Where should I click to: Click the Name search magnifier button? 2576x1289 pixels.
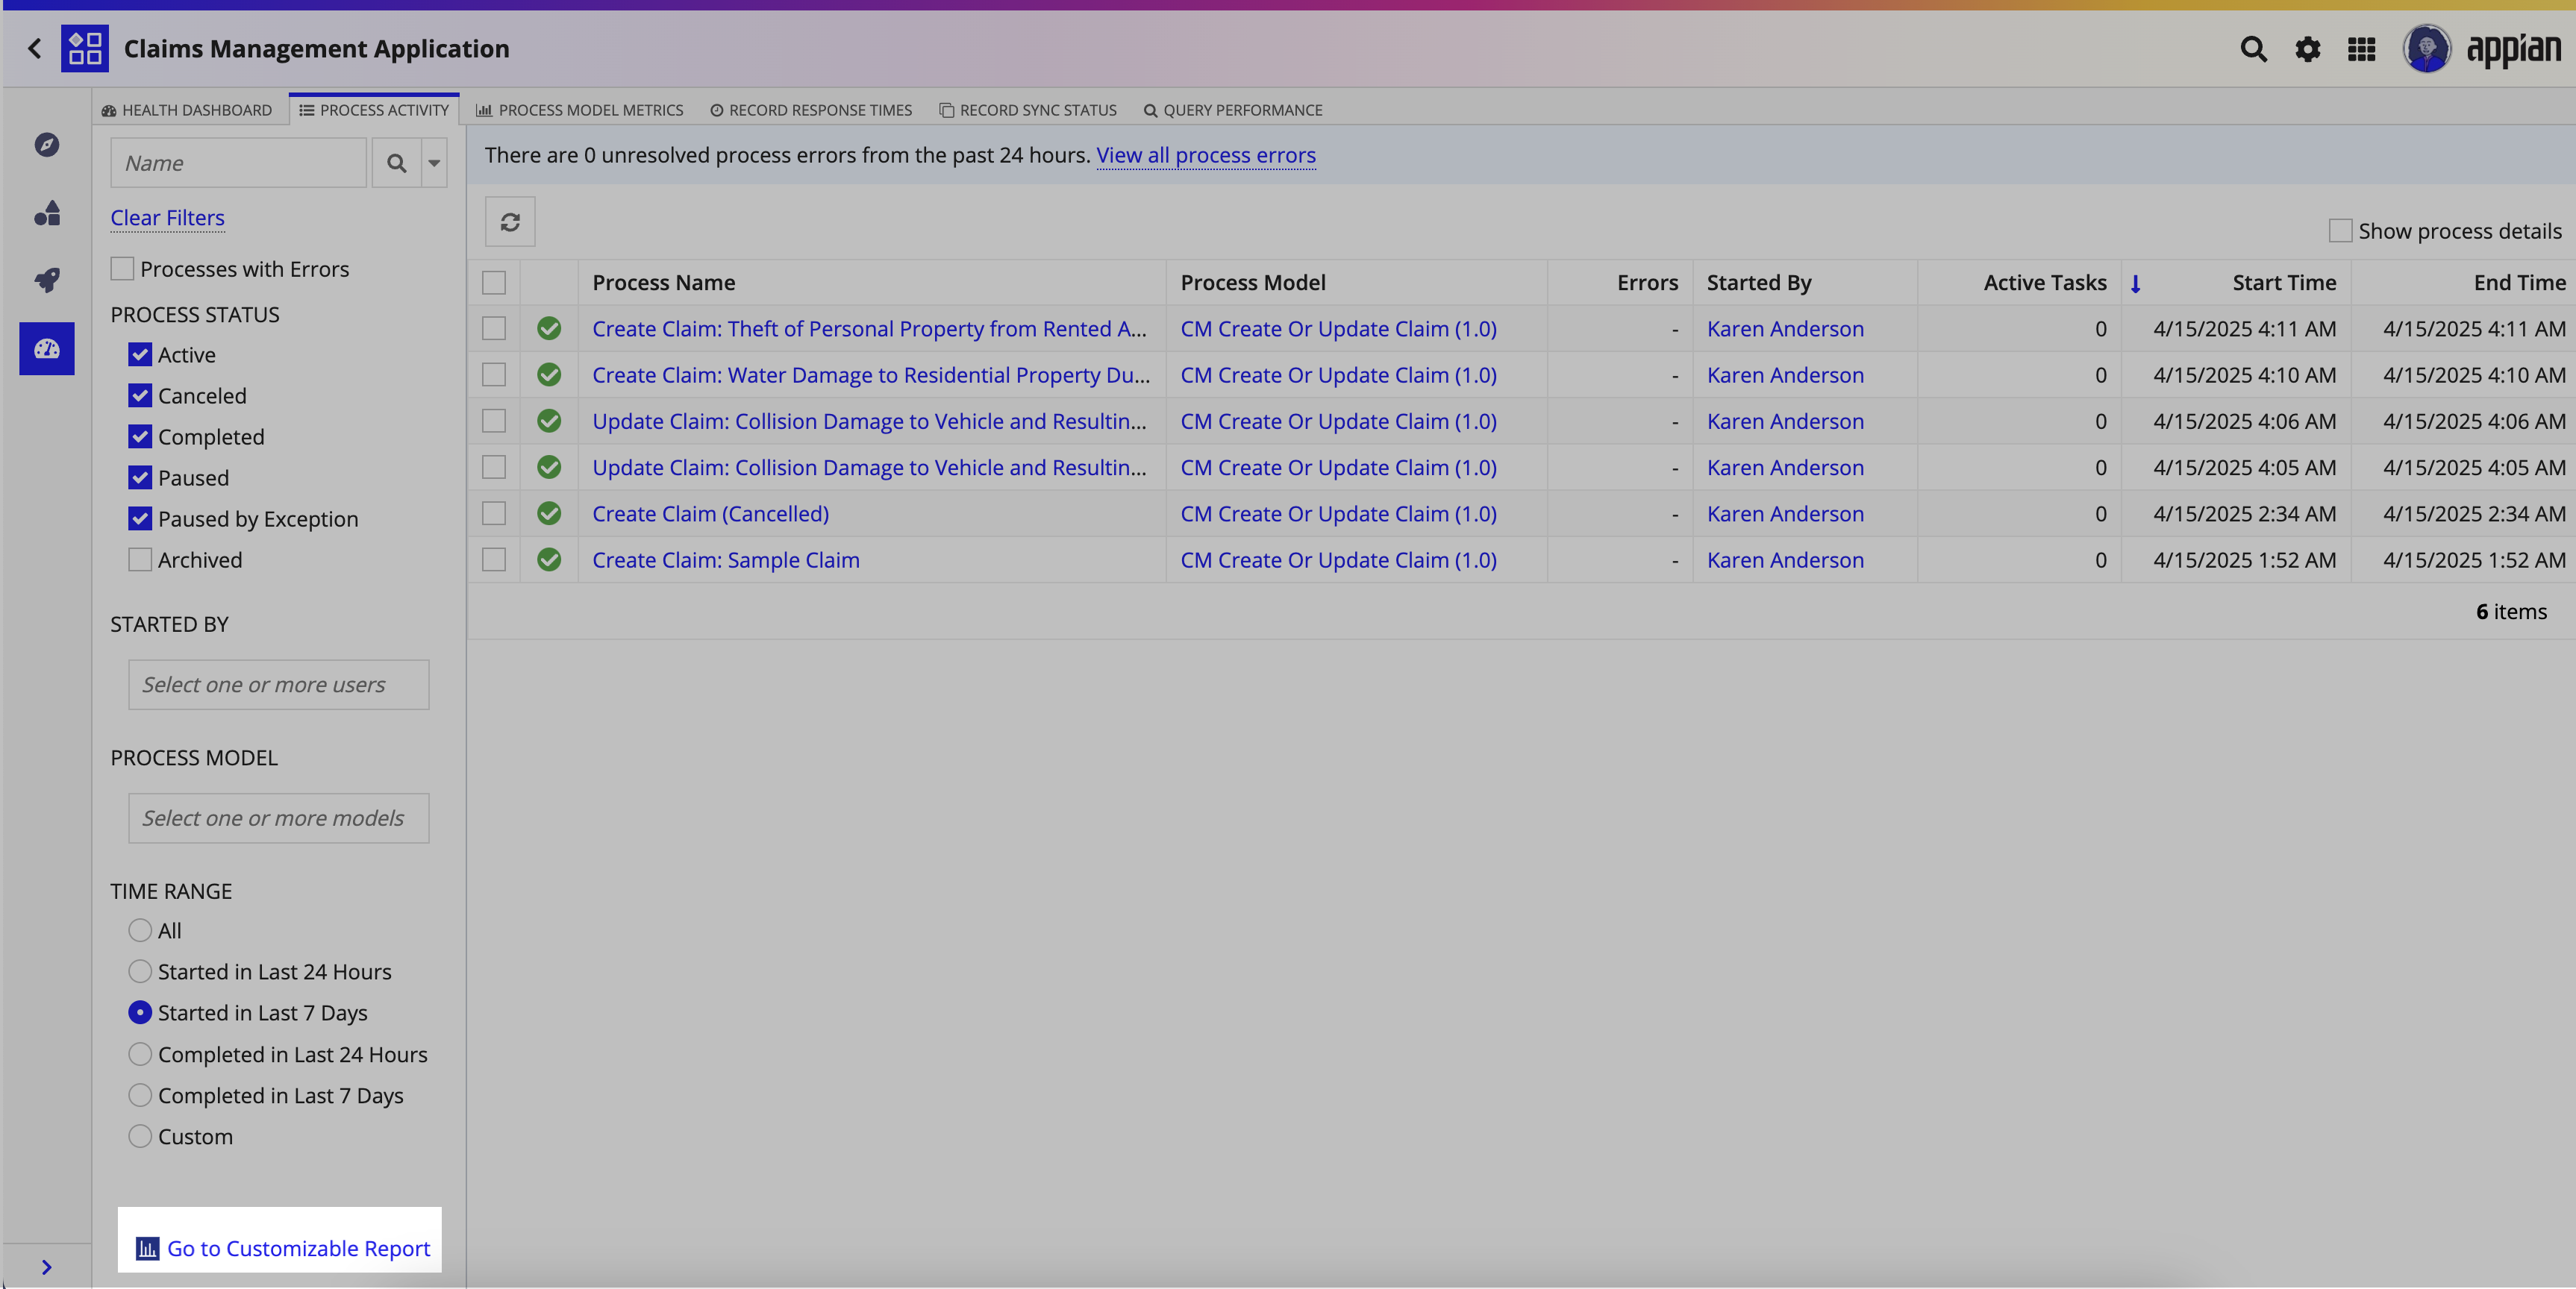click(396, 163)
